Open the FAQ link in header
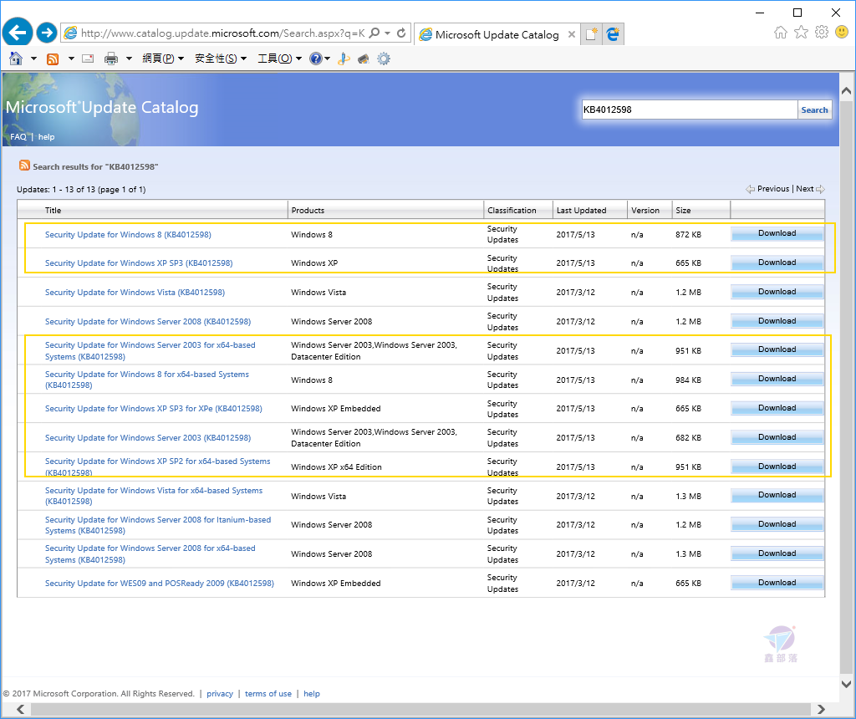The image size is (856, 719). point(18,136)
